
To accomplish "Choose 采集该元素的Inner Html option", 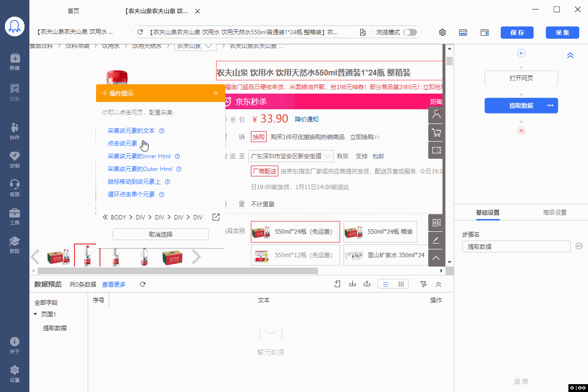I will pos(139,156).
